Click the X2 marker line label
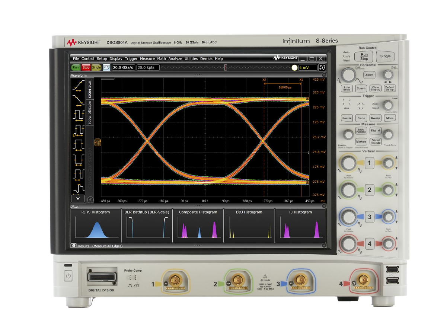This screenshot has width=447, height=326. [x=264, y=80]
